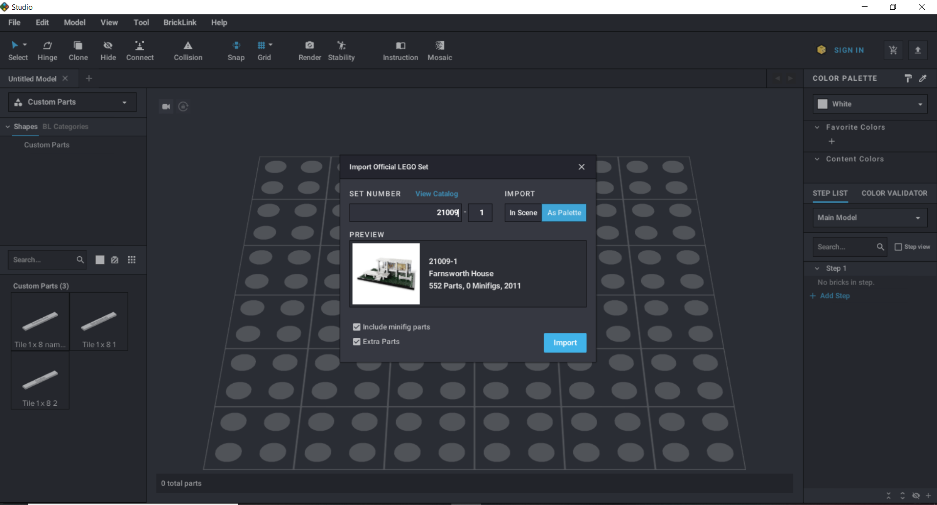Open the Mosaic tool
The height and width of the screenshot is (505, 937).
(x=440, y=50)
